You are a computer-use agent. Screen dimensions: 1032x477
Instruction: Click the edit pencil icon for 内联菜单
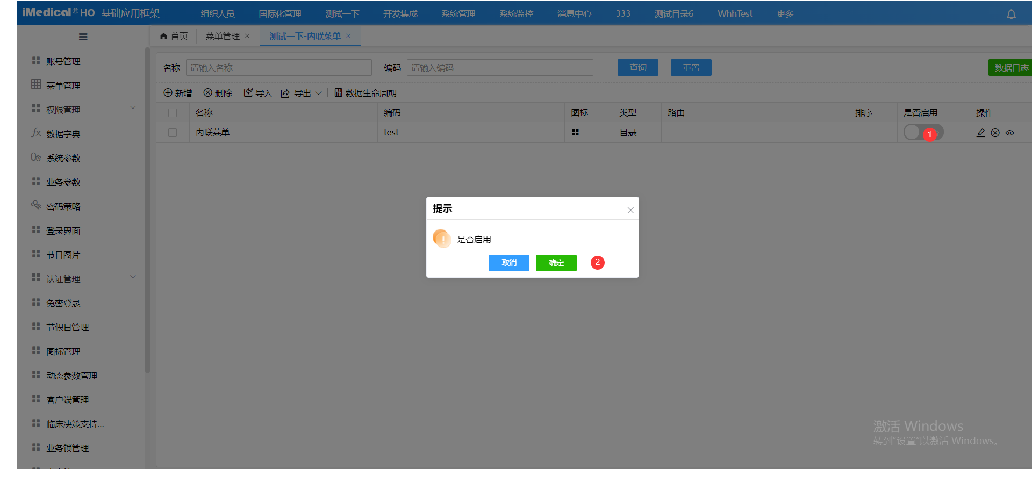pyautogui.click(x=980, y=133)
